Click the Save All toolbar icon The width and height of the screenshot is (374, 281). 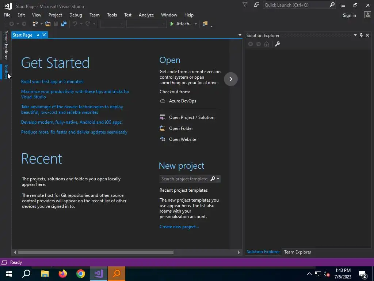click(x=64, y=24)
